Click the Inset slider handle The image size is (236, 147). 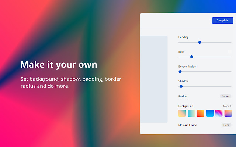click(191, 57)
